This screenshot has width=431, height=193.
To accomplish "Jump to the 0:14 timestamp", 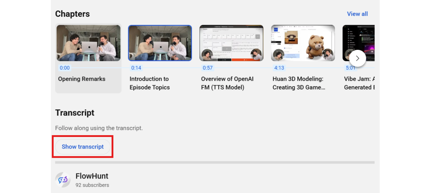I will pyautogui.click(x=136, y=68).
